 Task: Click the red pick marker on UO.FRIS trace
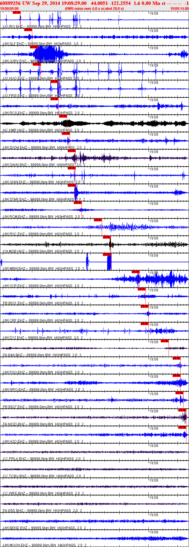point(54,82)
